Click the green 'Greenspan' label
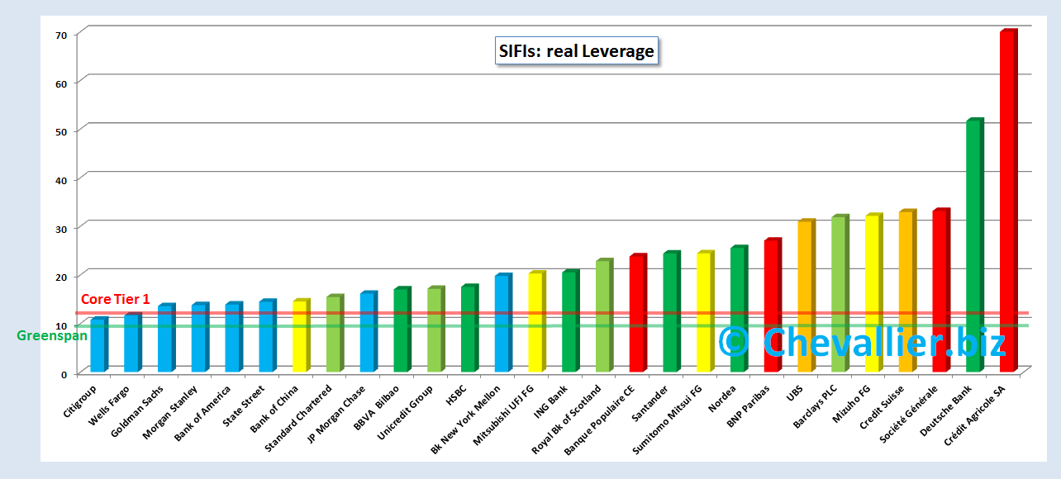 (52, 335)
